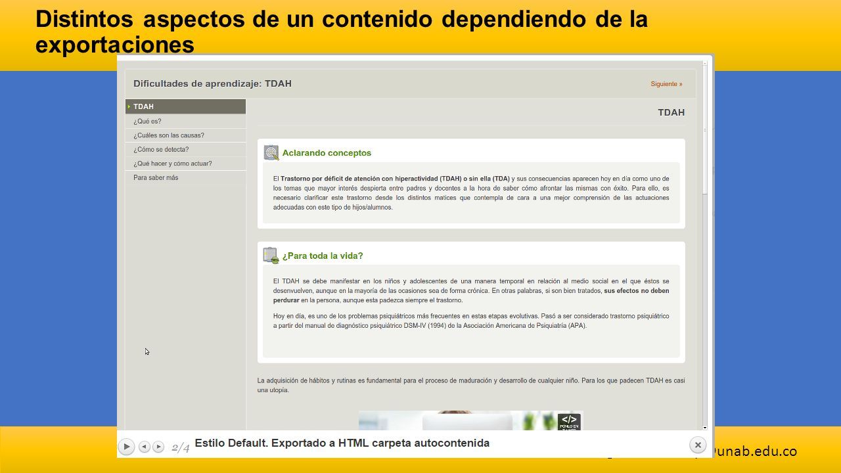Click caption Estilo Default. Exportado a HTML
The width and height of the screenshot is (841, 473).
342,443
